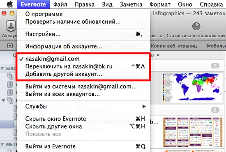
Task: Open the Apple menu
Action: (10, 5)
